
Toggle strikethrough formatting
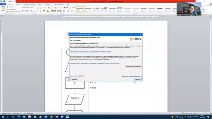click(32, 11)
